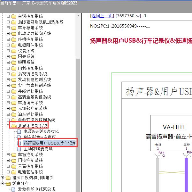Viewport: 192px width, 192px height.
Task: Expand the 接插件视图和引脚定义 node
Action: (3, 178)
